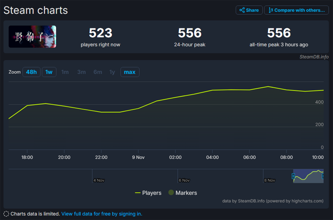Set chart zoom to 1w
Image resolution: width=333 pixels, height=220 pixels.
pyautogui.click(x=49, y=72)
